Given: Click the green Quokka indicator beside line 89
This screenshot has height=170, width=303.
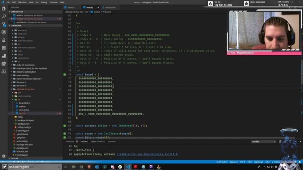Looking at the screenshot, I should [64, 126].
